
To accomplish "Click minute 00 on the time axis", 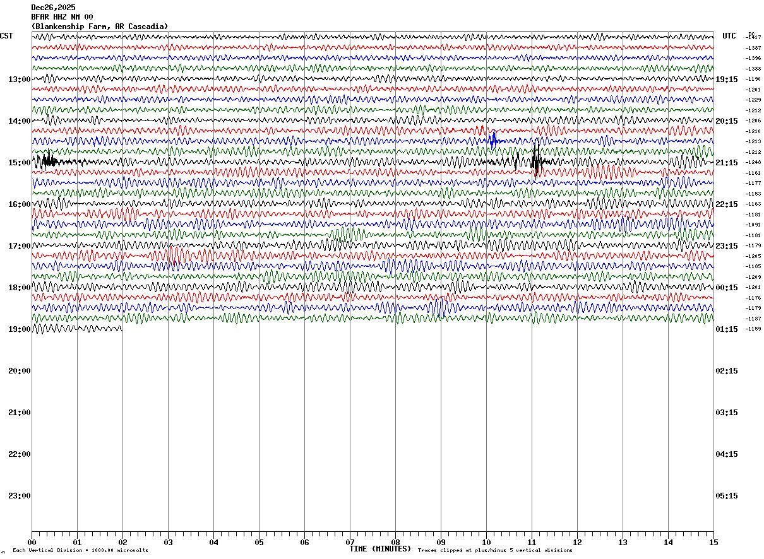I will pyautogui.click(x=32, y=543).
